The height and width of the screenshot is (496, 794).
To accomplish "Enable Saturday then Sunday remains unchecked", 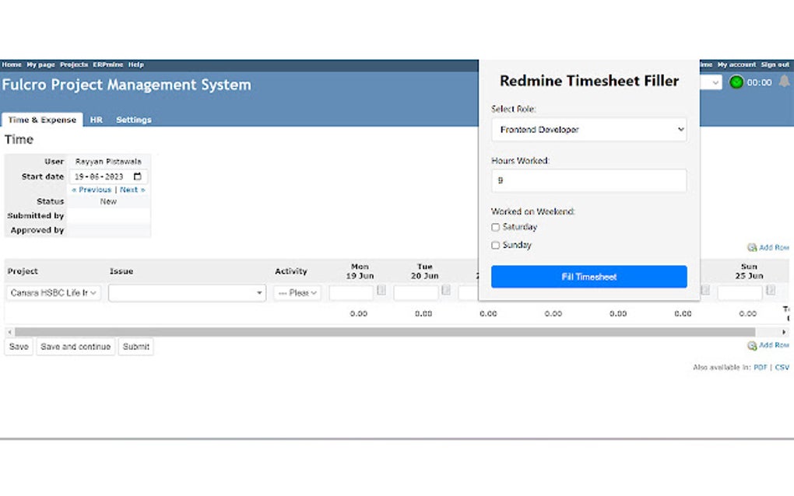I will pos(496,227).
